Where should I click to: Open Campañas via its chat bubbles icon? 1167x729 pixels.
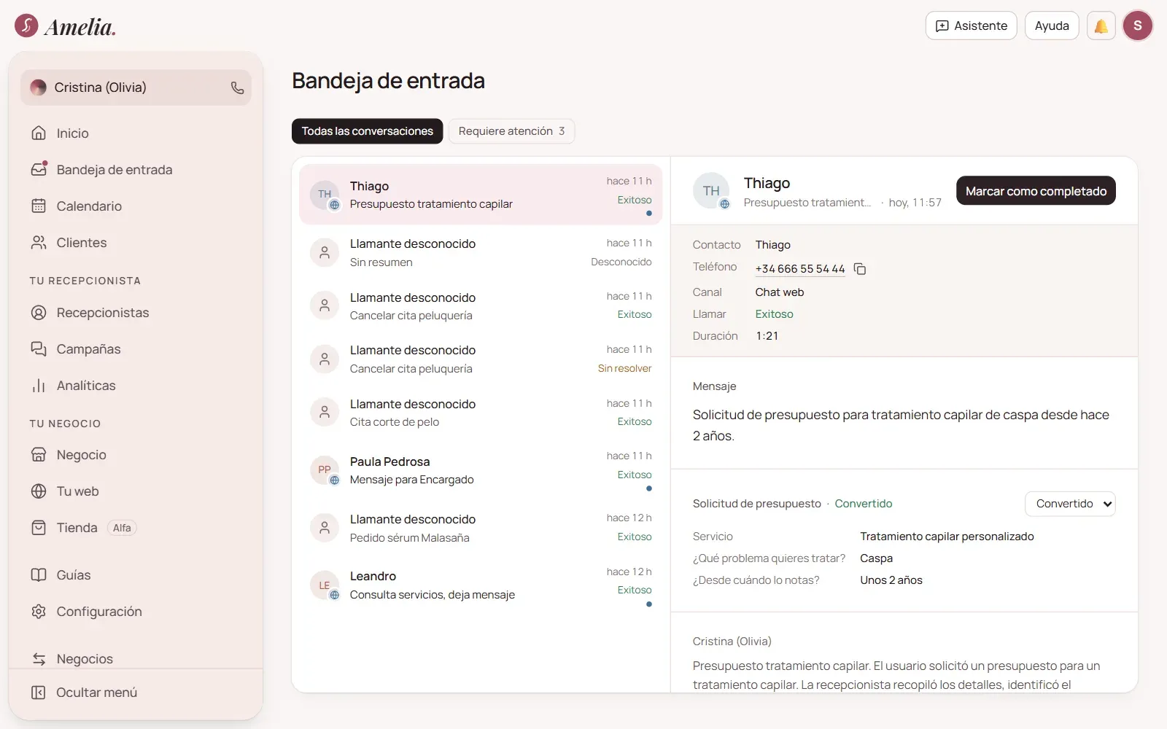click(39, 348)
